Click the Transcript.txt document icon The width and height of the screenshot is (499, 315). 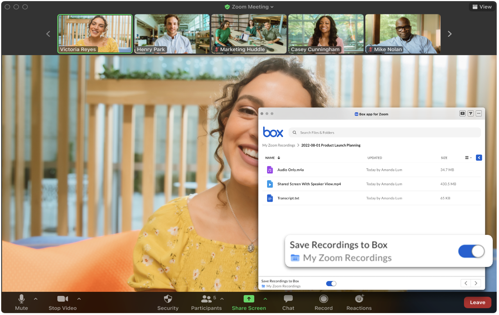(270, 198)
